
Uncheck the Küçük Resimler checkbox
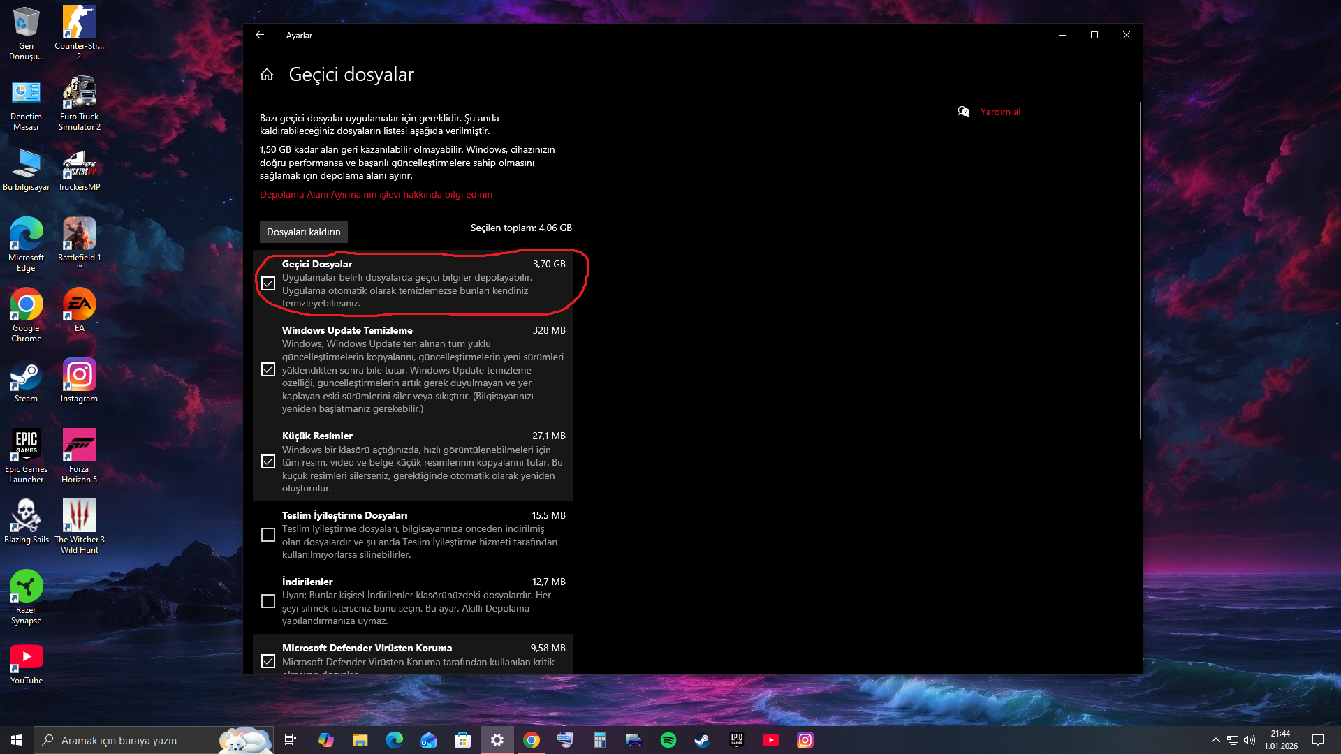[x=268, y=461]
